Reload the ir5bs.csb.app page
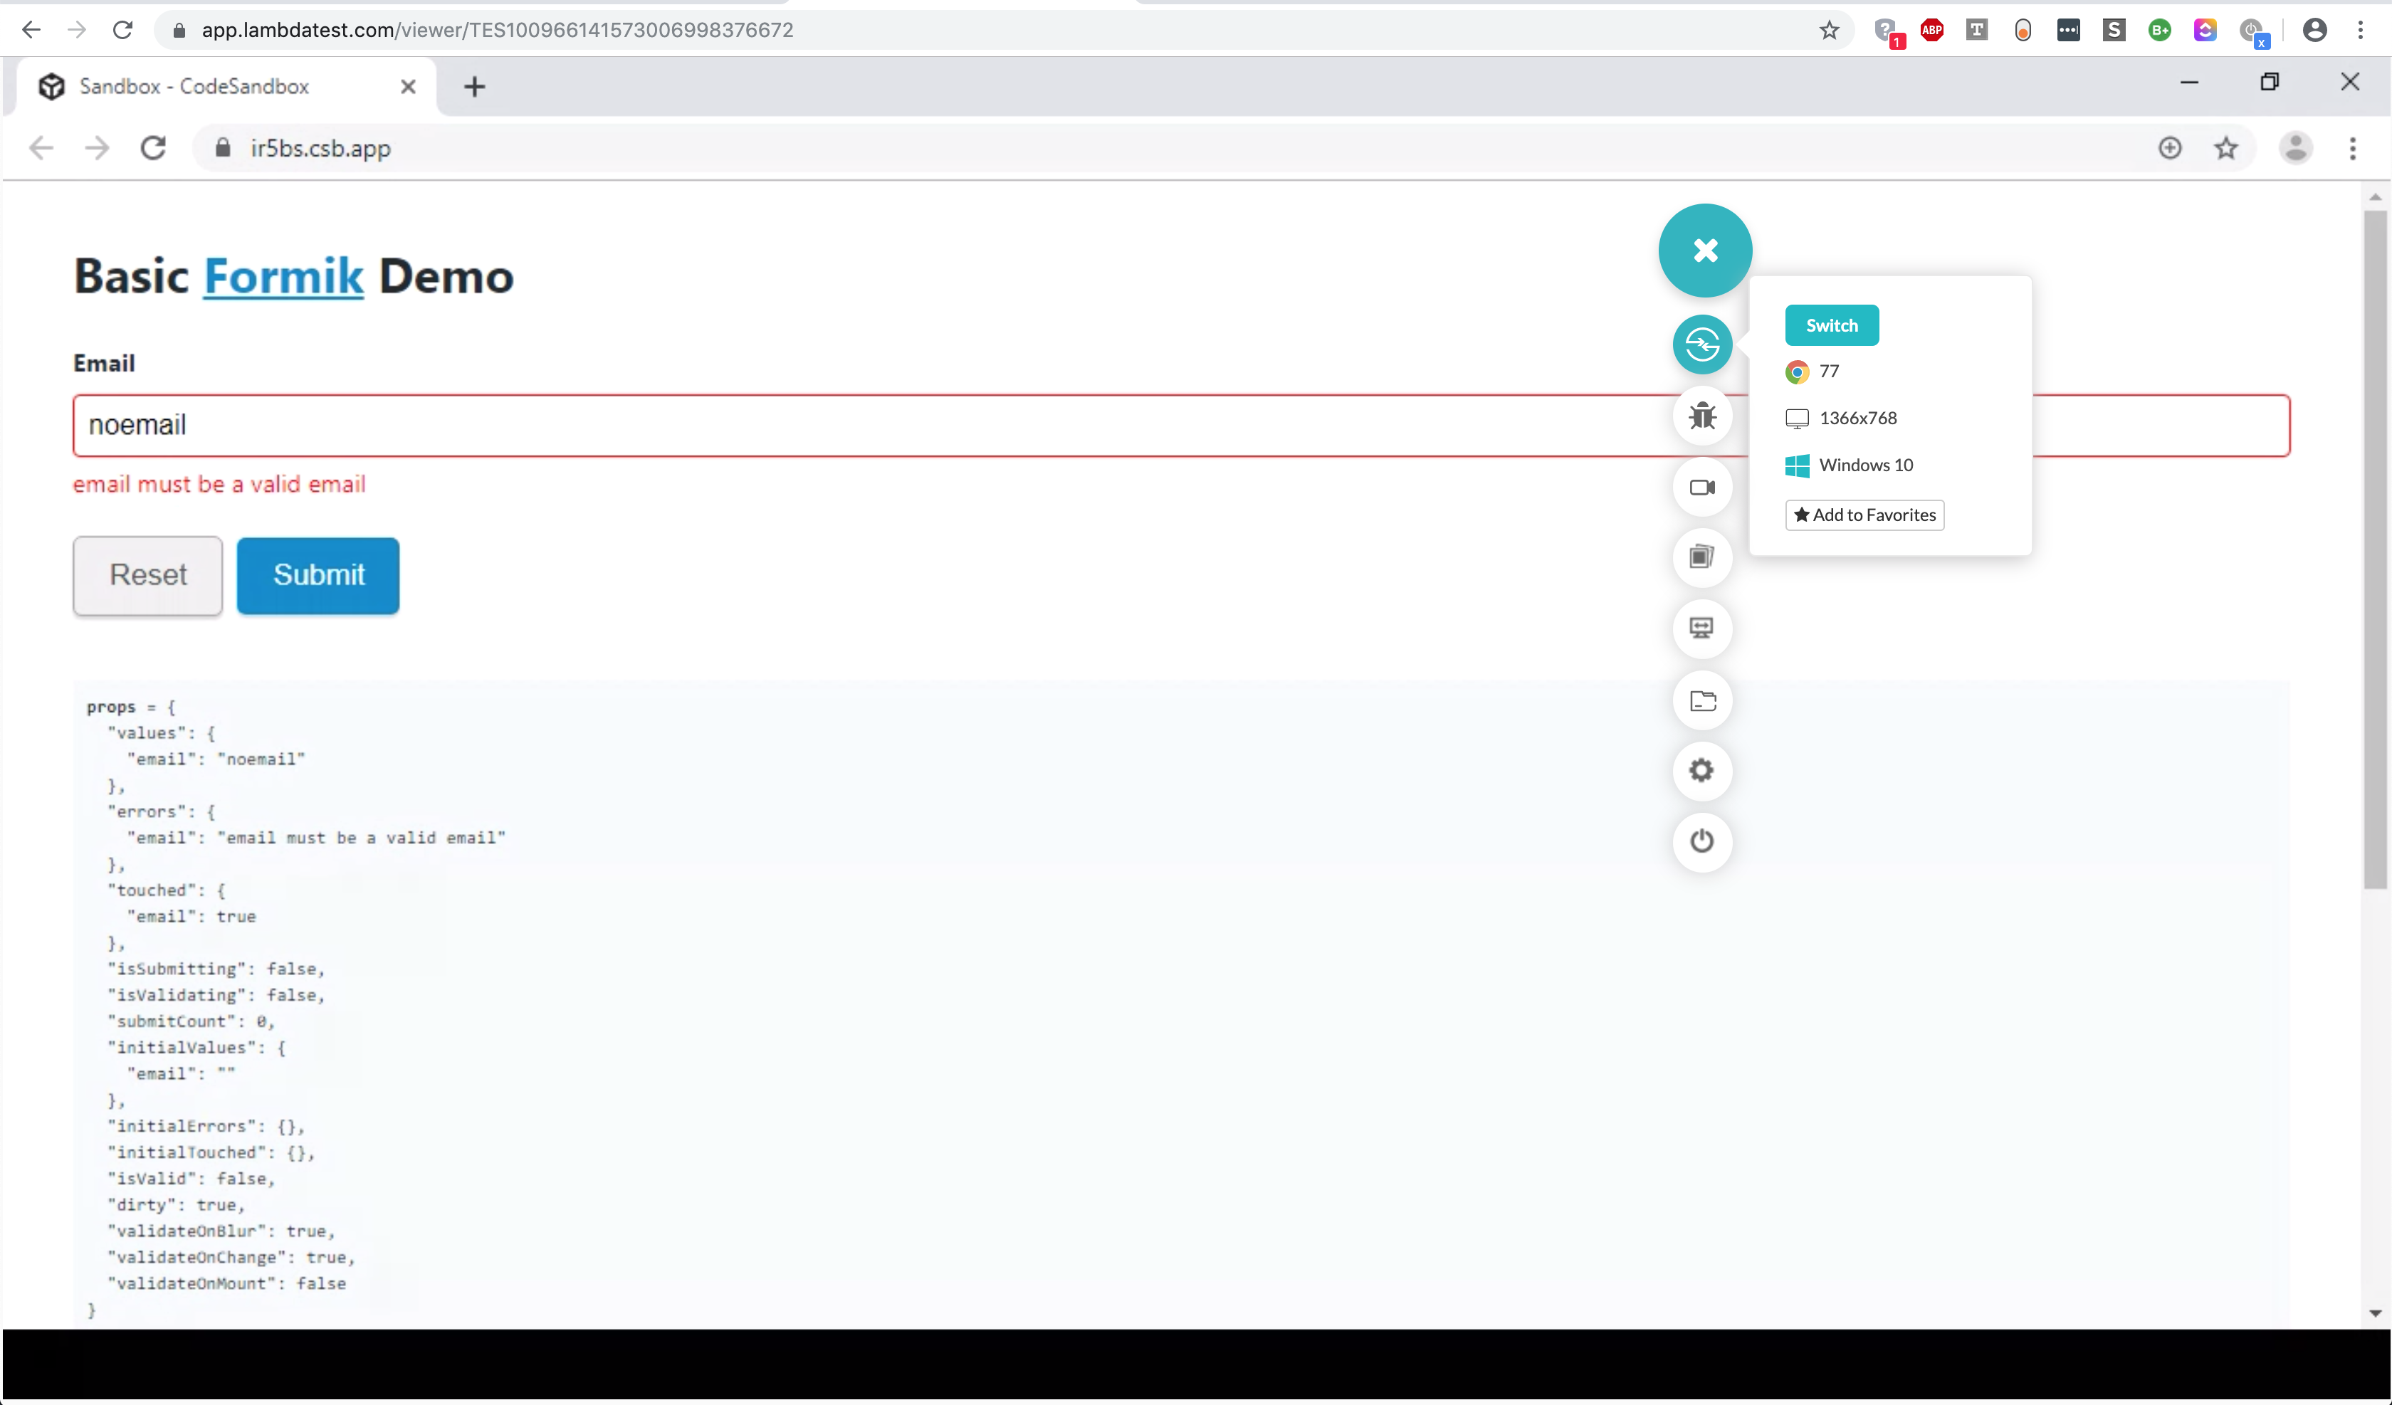 [153, 148]
